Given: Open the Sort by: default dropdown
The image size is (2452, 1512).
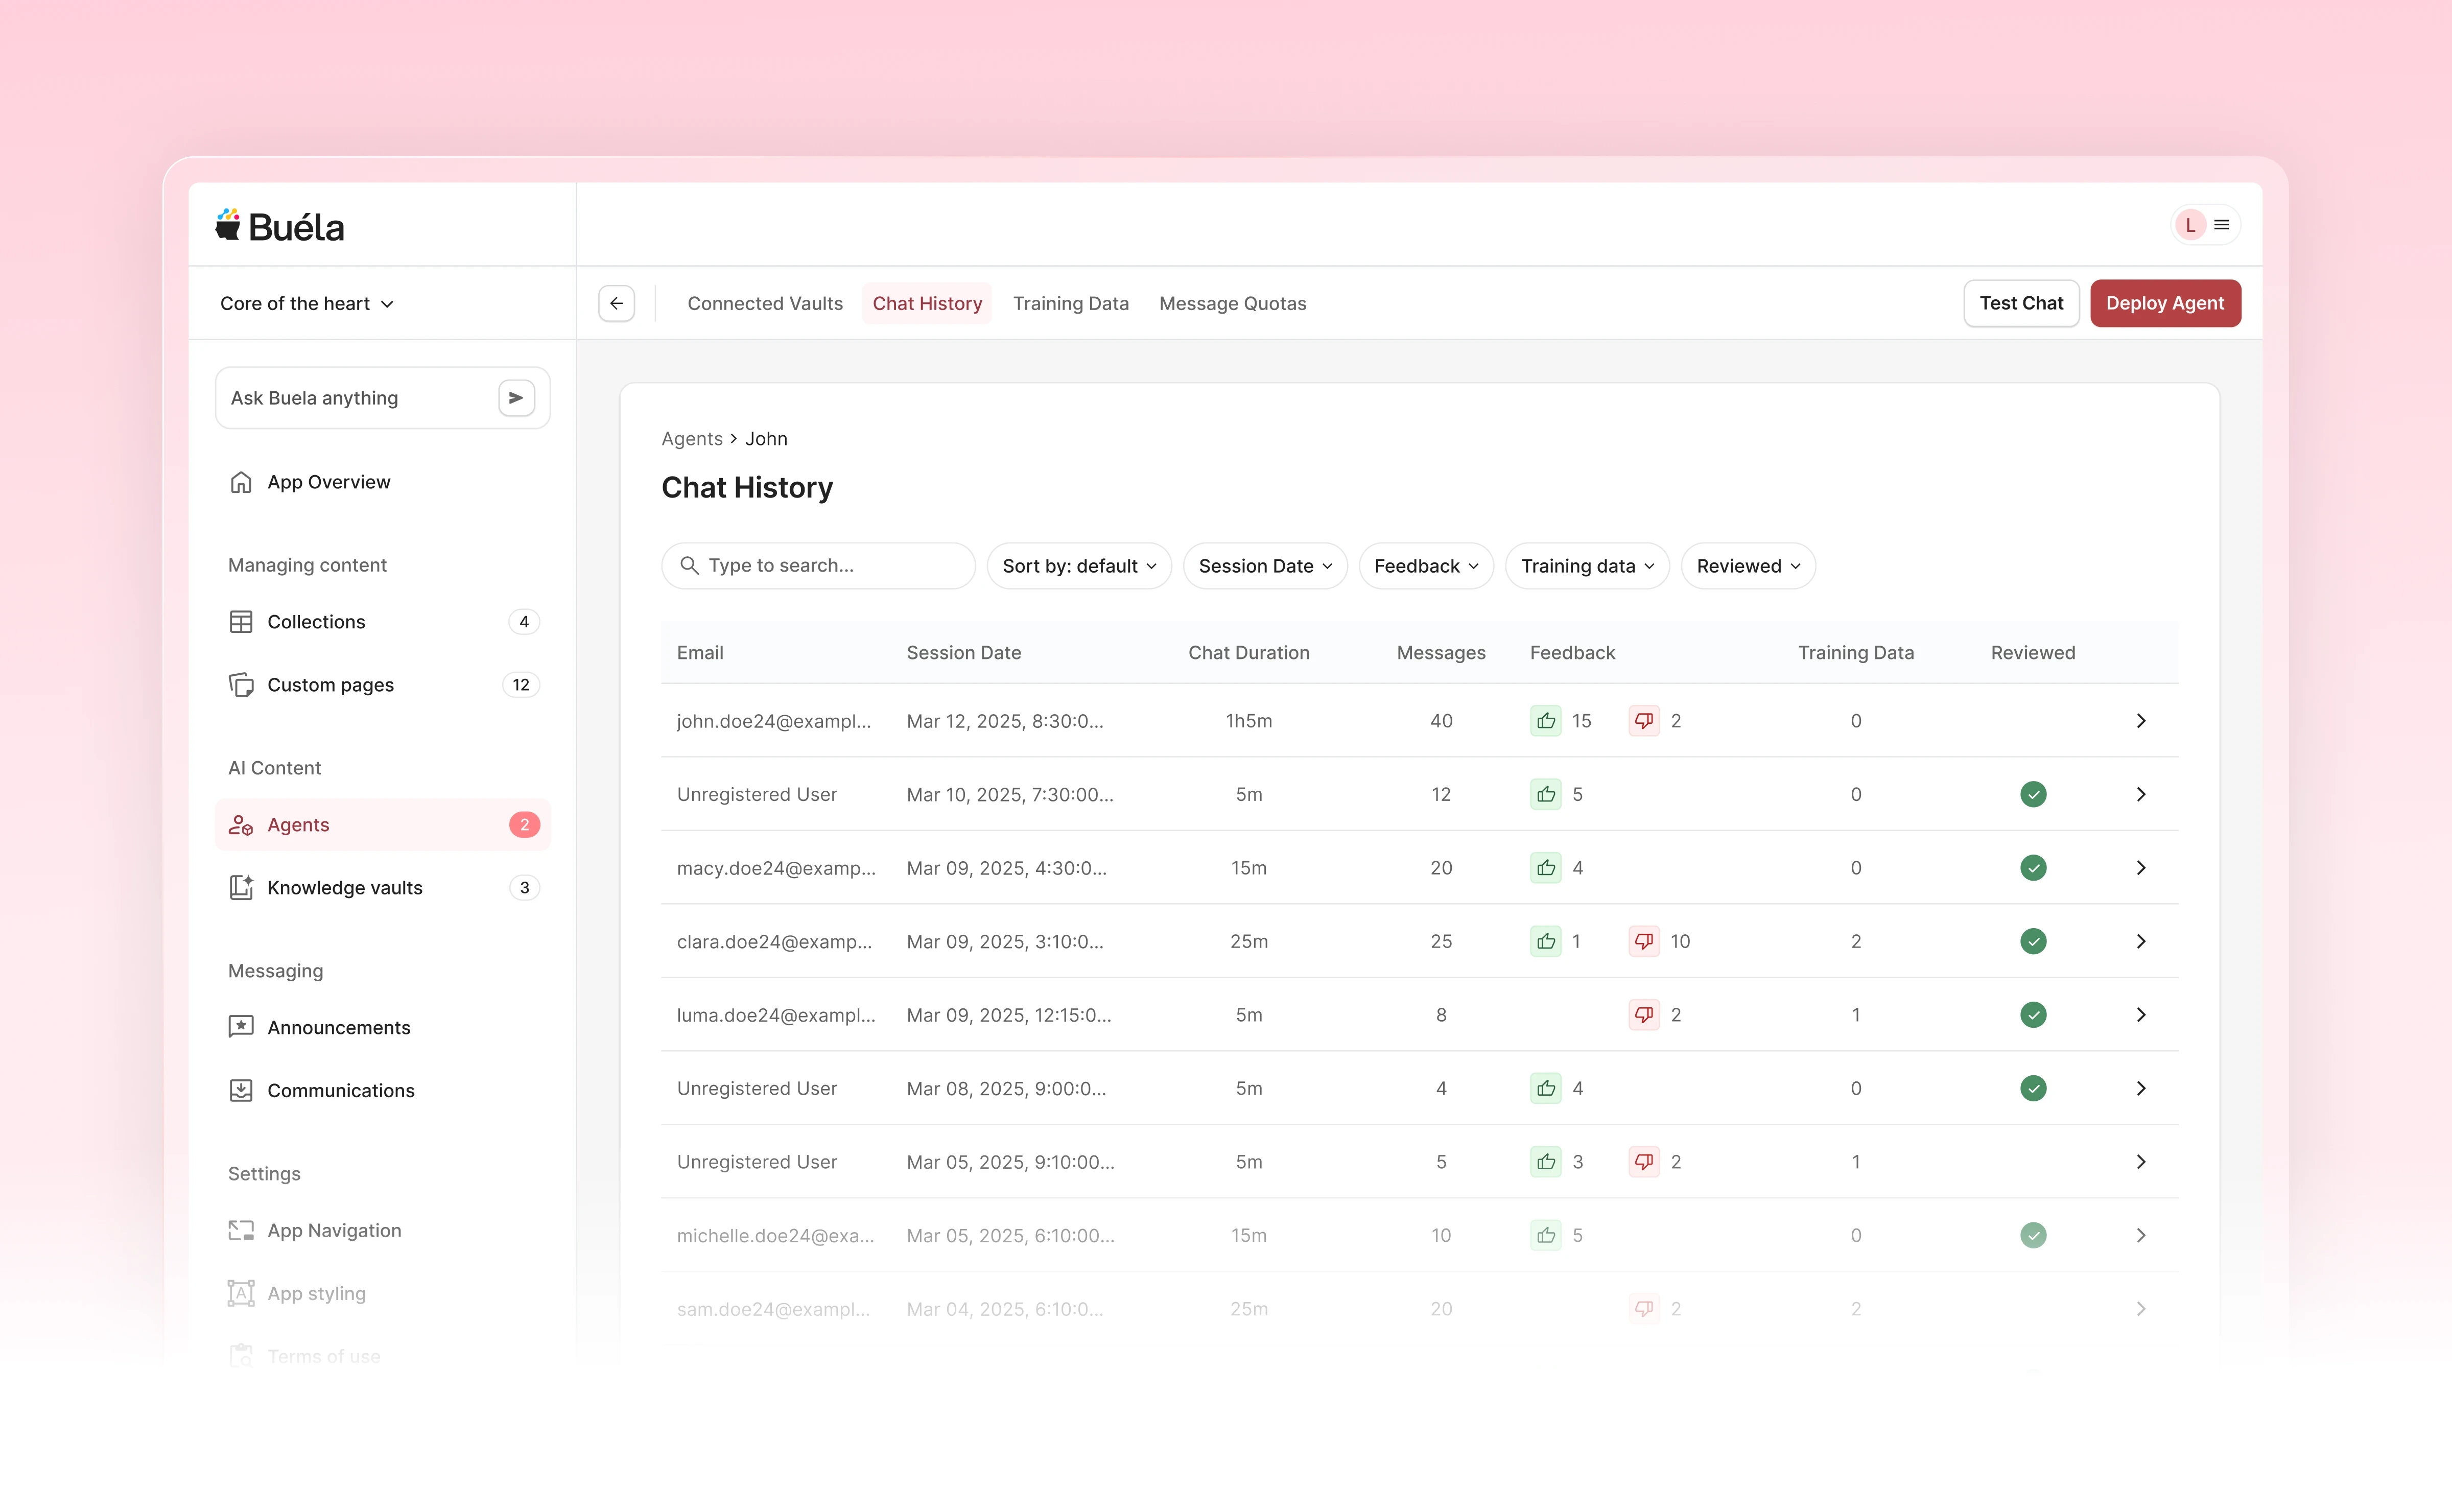Looking at the screenshot, I should 1078,566.
